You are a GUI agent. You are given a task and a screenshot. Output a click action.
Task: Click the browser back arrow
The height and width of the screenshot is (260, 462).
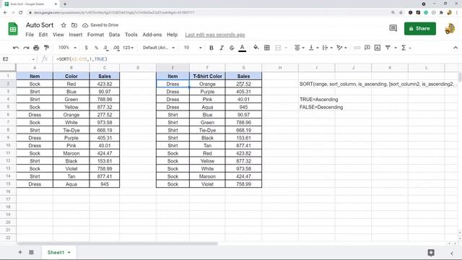[x=5, y=13]
